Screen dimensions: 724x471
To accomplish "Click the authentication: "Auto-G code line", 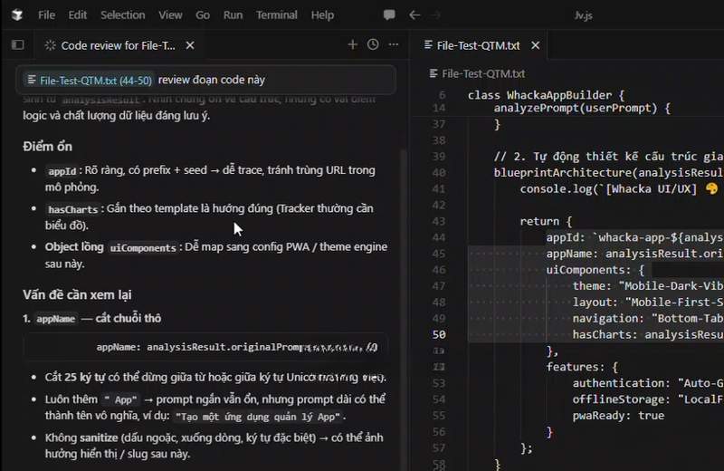I will click(x=648, y=383).
